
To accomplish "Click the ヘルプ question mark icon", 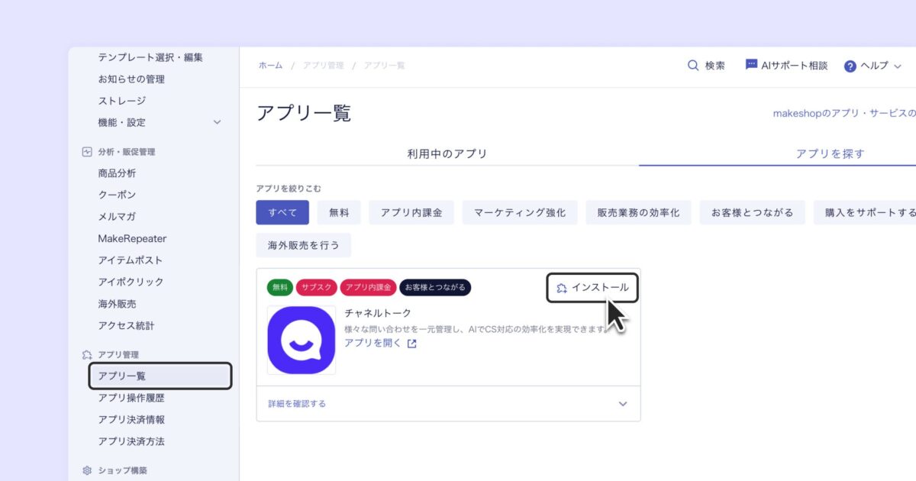I will 850,66.
